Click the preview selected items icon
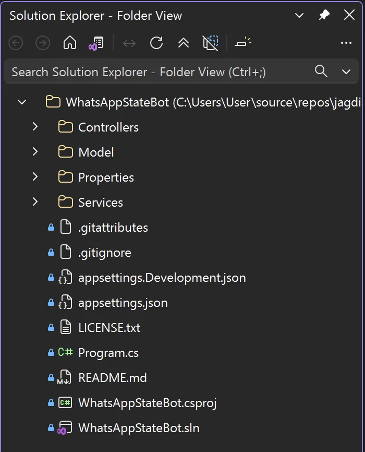This screenshot has height=452, width=365. (243, 42)
